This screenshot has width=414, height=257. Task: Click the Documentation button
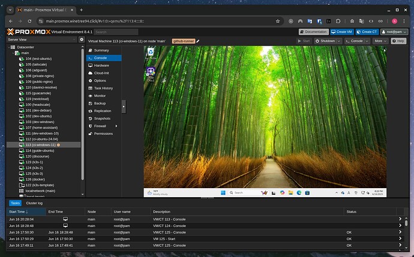[x=314, y=32]
